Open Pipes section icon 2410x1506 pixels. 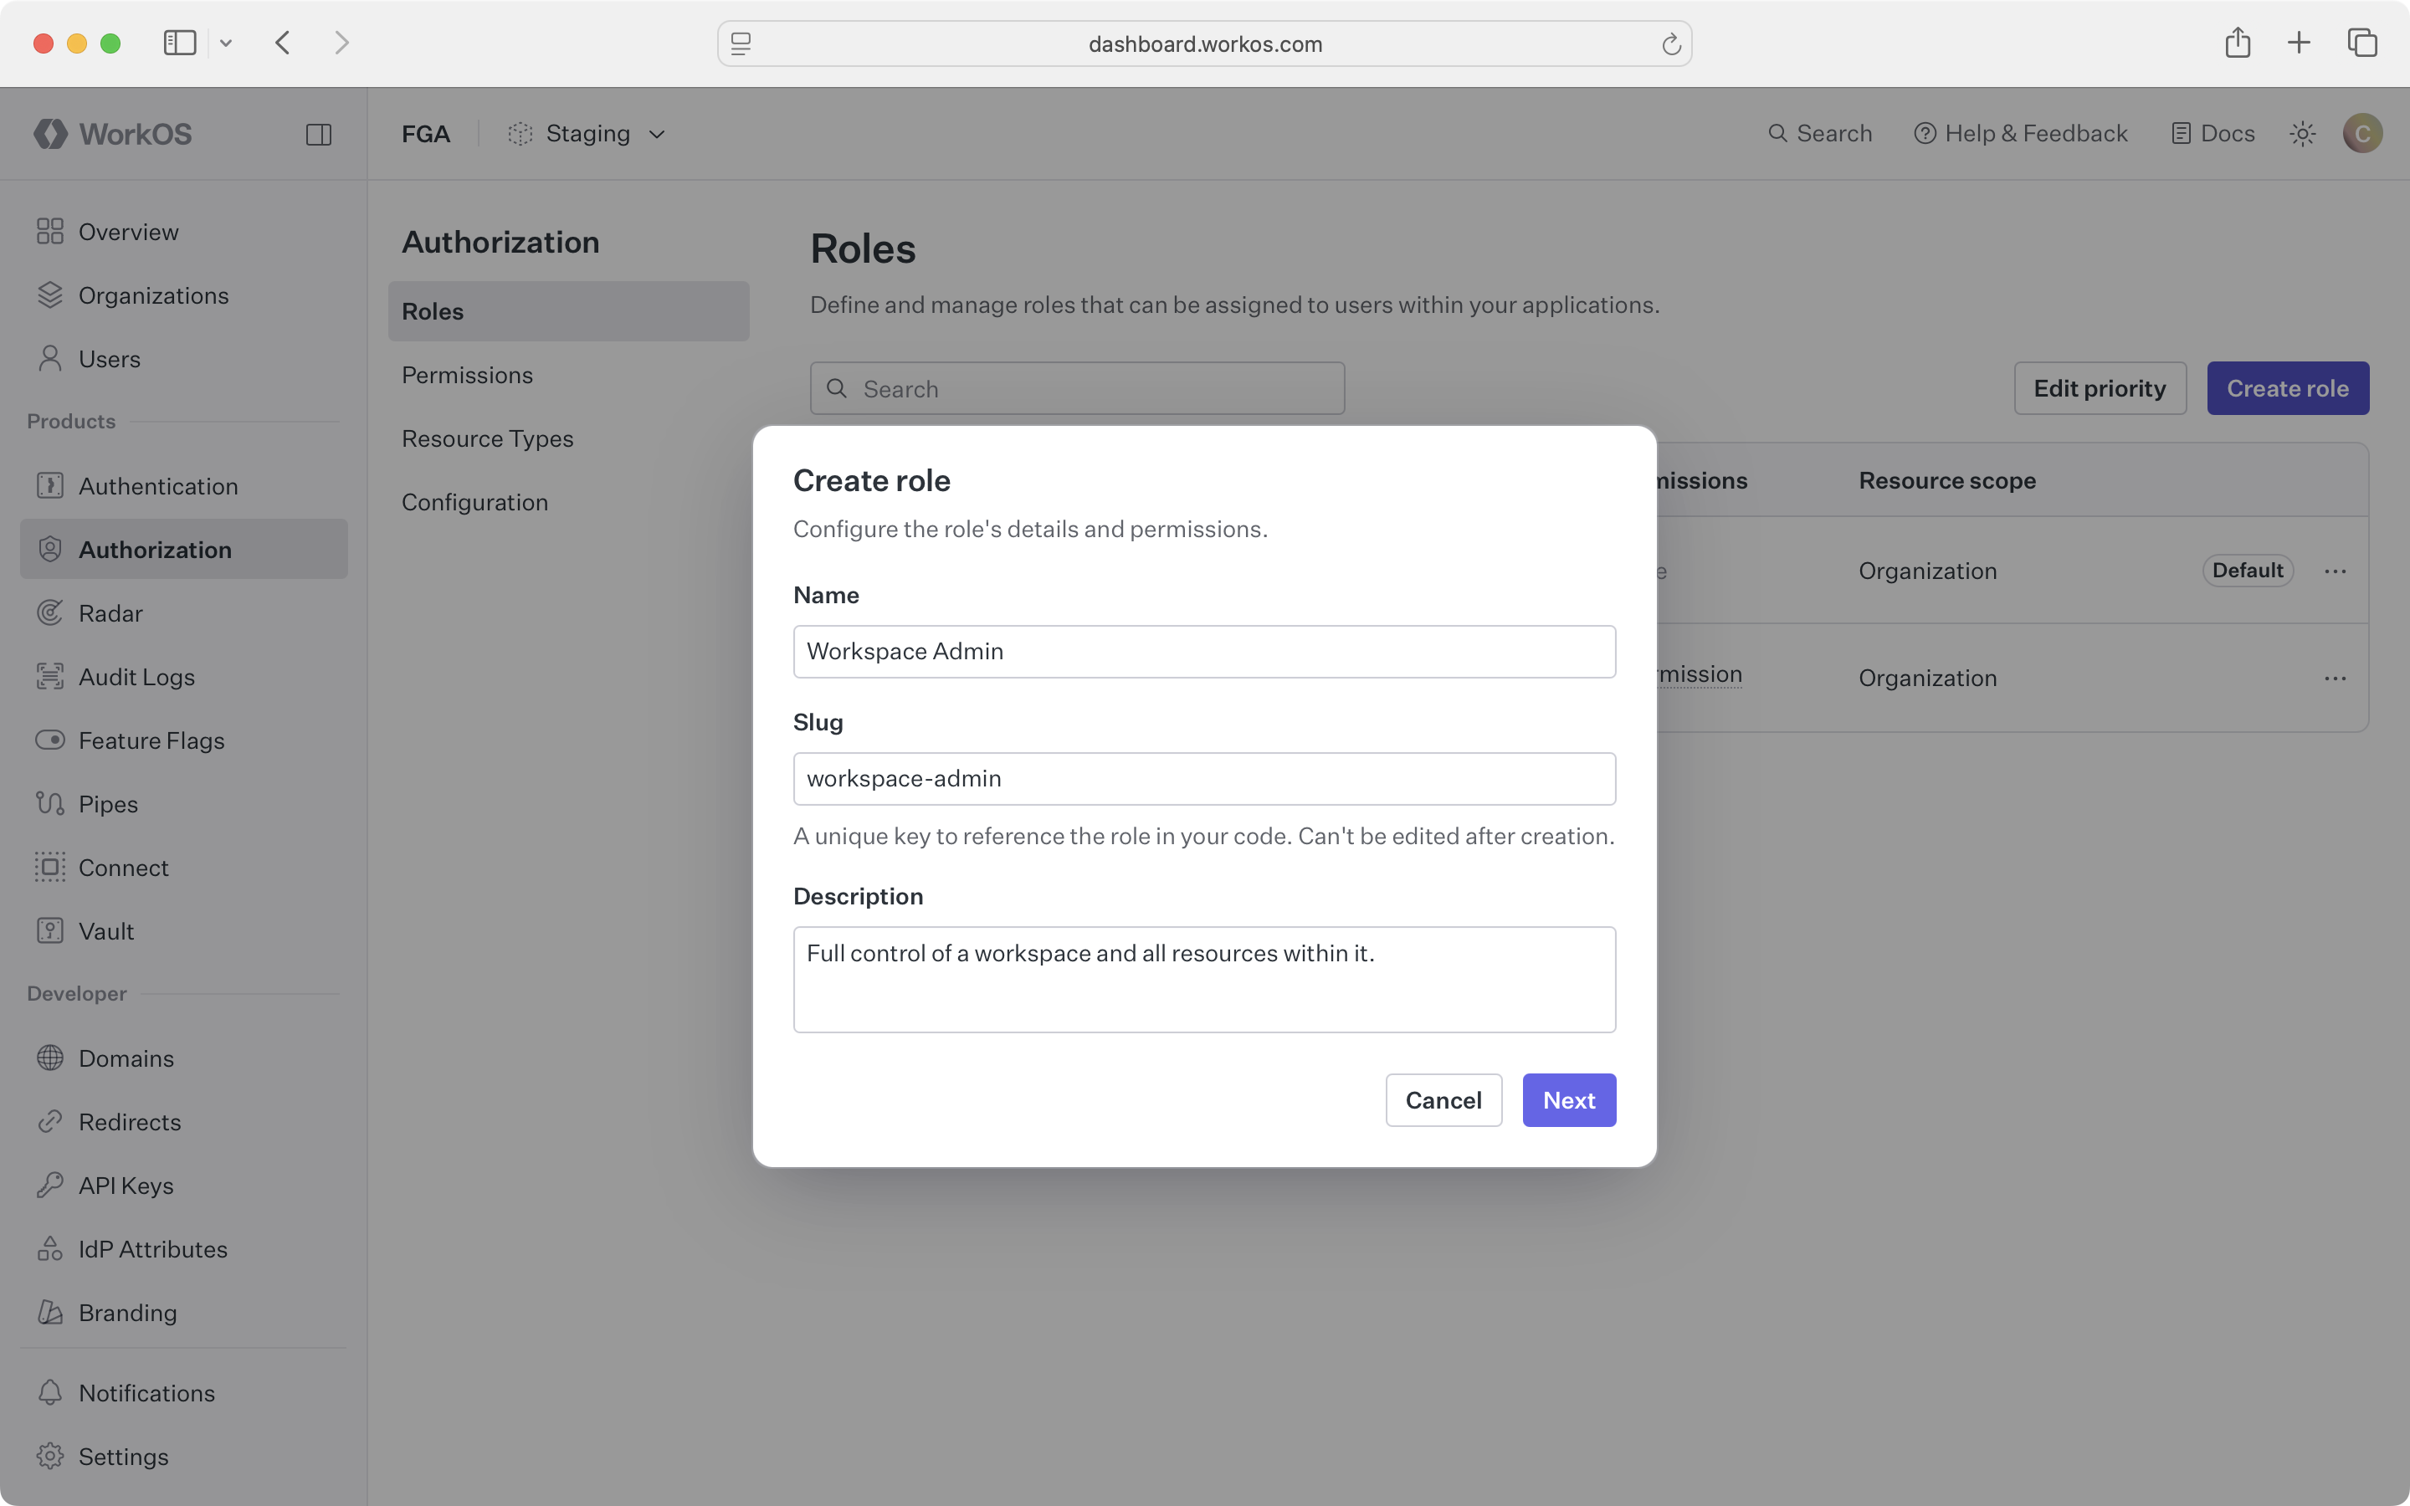pos(50,803)
